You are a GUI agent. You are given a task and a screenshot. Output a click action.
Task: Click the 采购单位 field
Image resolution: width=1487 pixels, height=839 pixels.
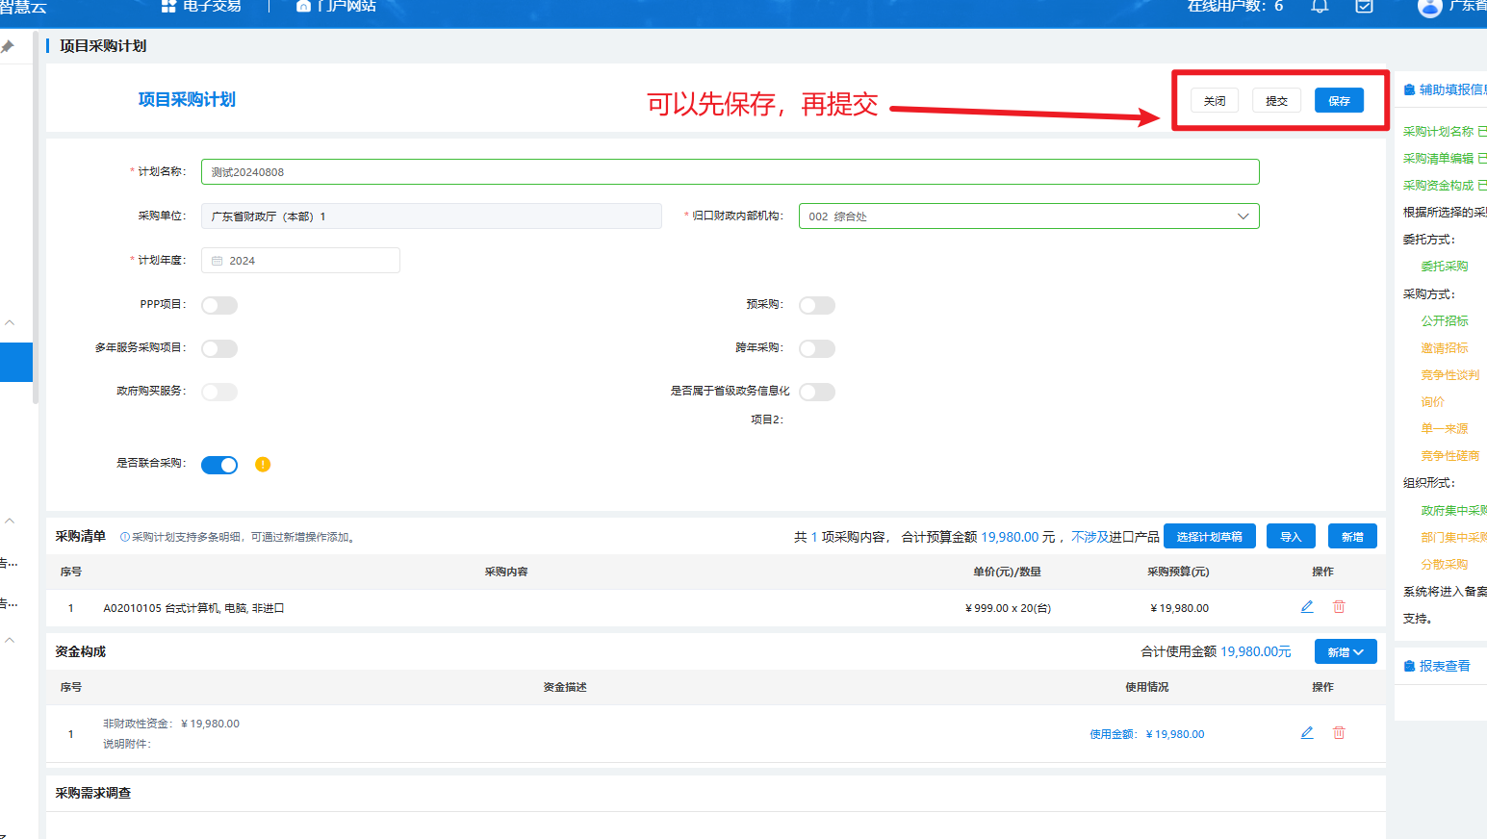[431, 216]
